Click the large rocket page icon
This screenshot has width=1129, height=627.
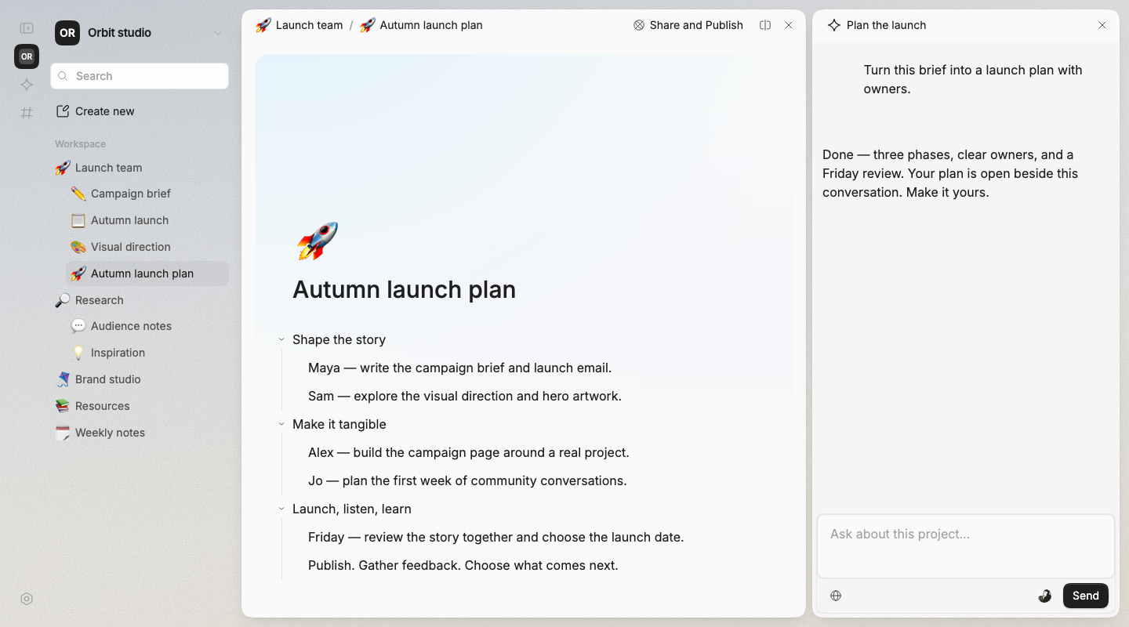tap(317, 241)
